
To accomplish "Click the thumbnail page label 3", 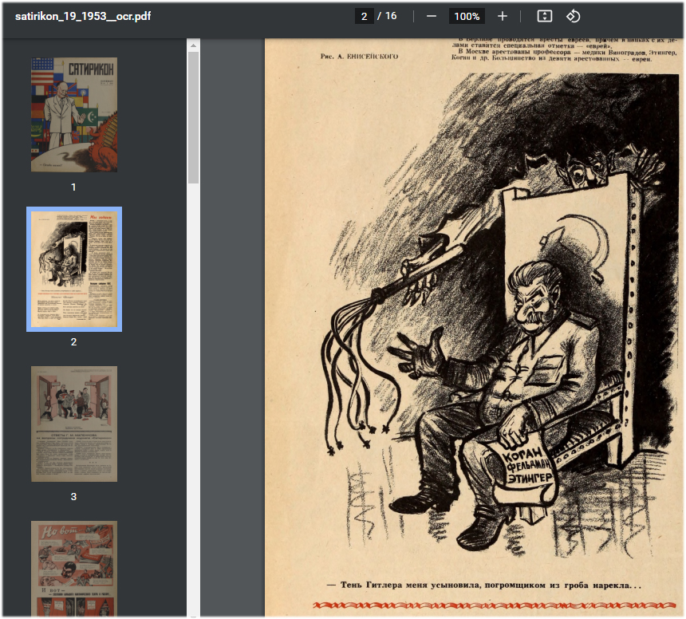I will (73, 497).
